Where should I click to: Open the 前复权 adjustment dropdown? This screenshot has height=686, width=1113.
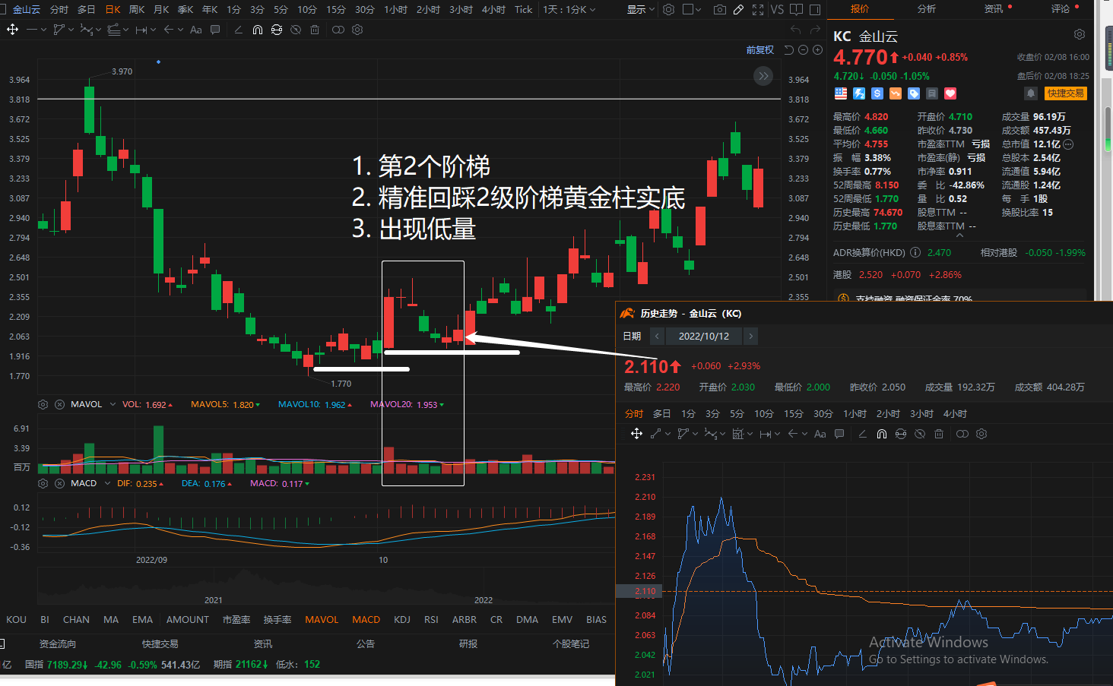(x=760, y=50)
